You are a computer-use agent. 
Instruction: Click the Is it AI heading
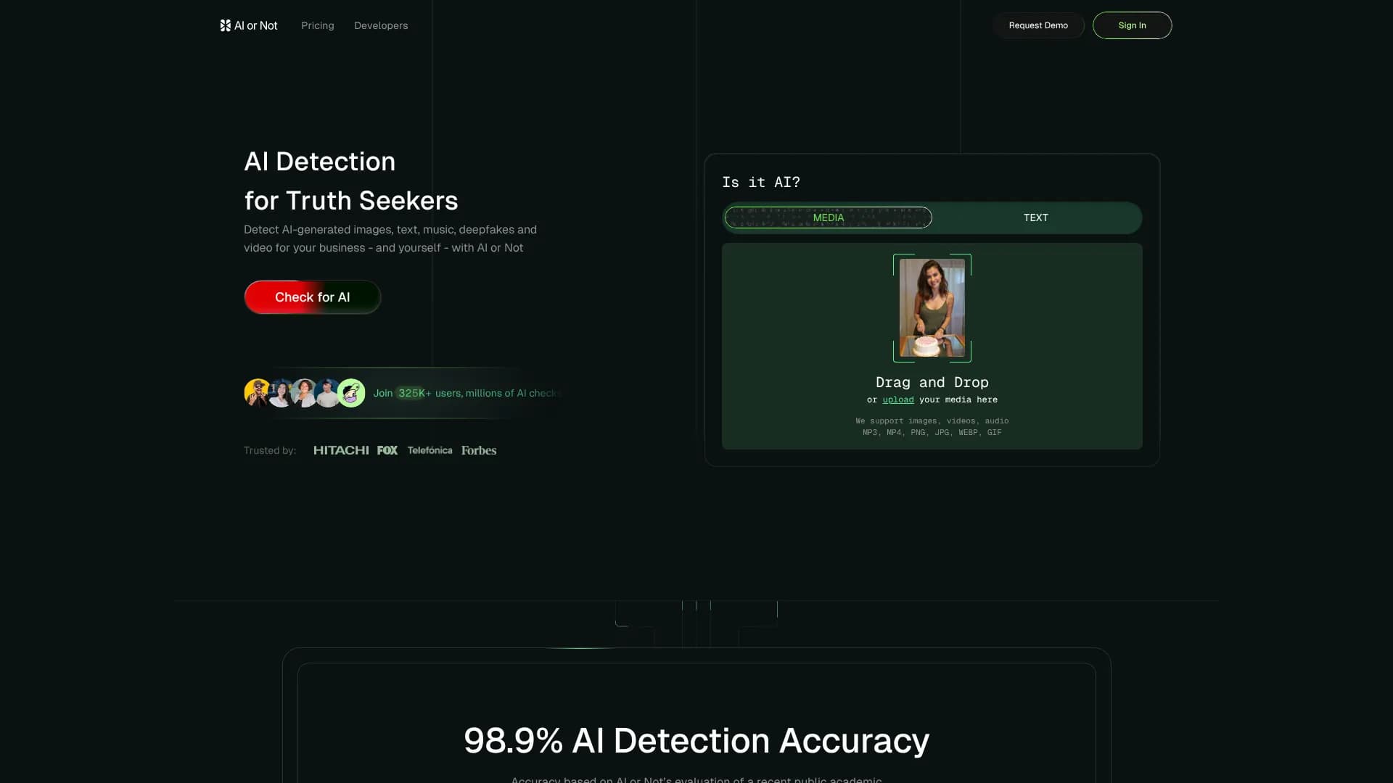click(761, 182)
